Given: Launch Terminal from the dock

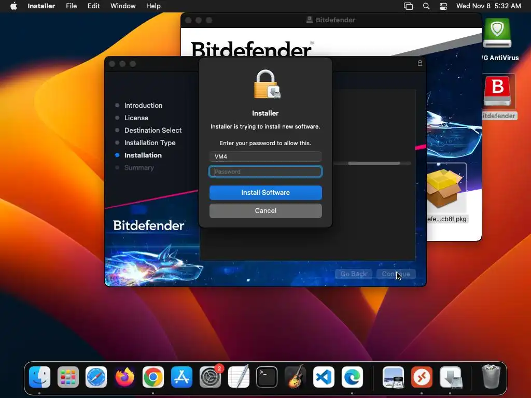Looking at the screenshot, I should pyautogui.click(x=267, y=377).
